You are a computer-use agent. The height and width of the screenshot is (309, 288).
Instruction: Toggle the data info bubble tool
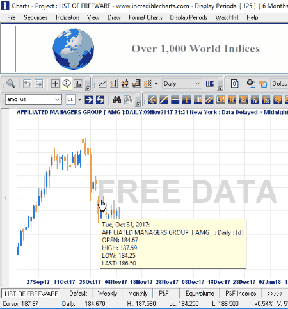point(67,83)
